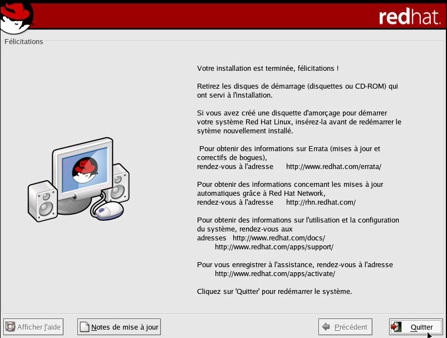Click the line 'Pour vous enregistrer à l'assistance'
447x338 pixels.
[x=295, y=264]
